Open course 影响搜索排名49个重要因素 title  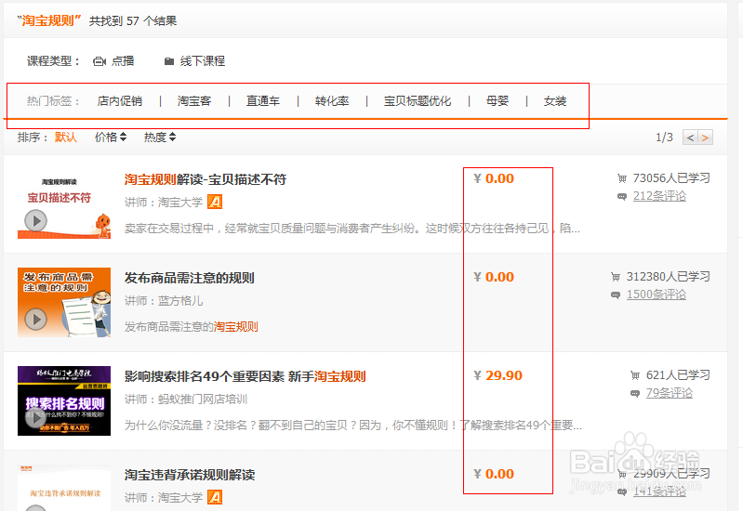245,376
